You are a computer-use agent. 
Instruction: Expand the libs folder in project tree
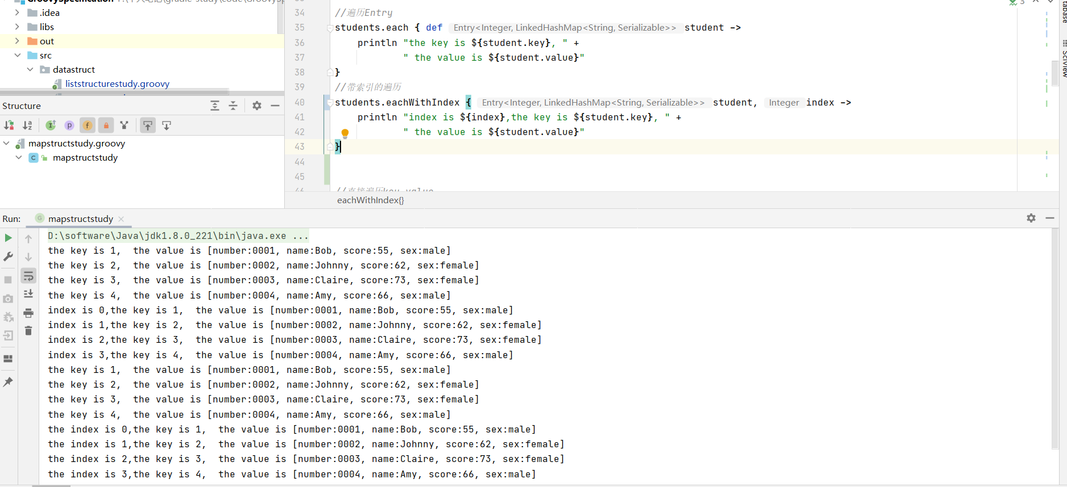[x=17, y=27]
